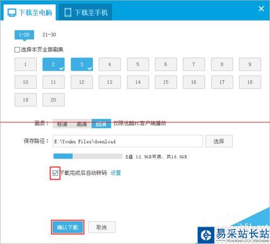Select episode 1
The image size is (270, 244).
pyautogui.click(x=25, y=64)
